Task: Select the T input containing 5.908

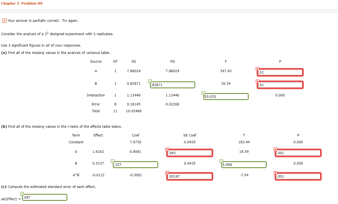Action: click(x=244, y=165)
